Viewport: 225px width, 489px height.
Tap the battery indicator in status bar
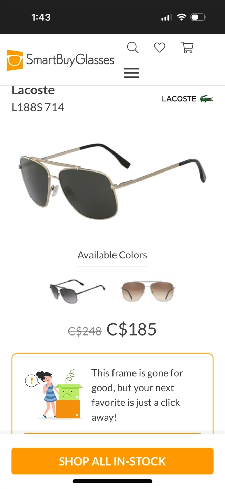click(x=199, y=17)
